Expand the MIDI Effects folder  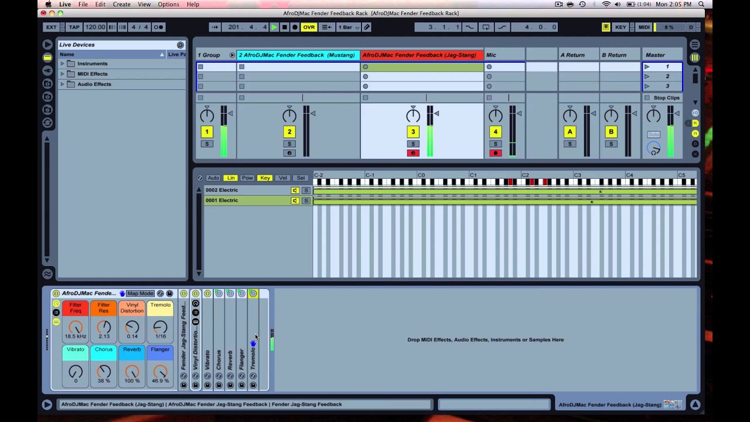(62, 74)
